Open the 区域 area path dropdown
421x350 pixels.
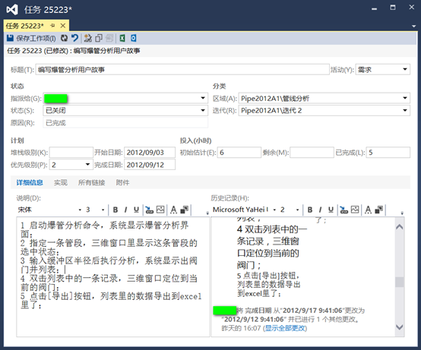coord(405,98)
